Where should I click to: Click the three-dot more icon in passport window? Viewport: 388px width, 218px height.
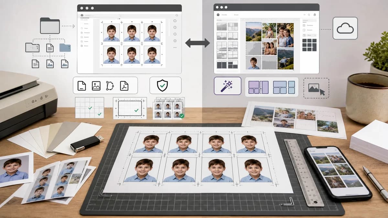(x=175, y=47)
